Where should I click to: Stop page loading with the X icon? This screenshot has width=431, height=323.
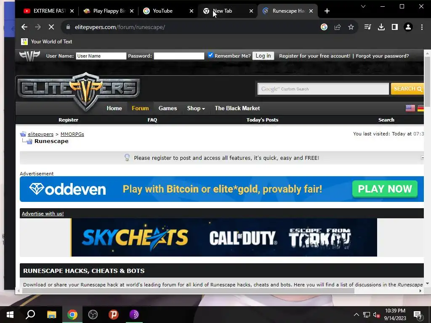pos(51,27)
